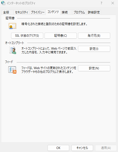Viewport: 118px width, 152px height.
Task: Select the プライバシー tab
Action: [x=37, y=12]
